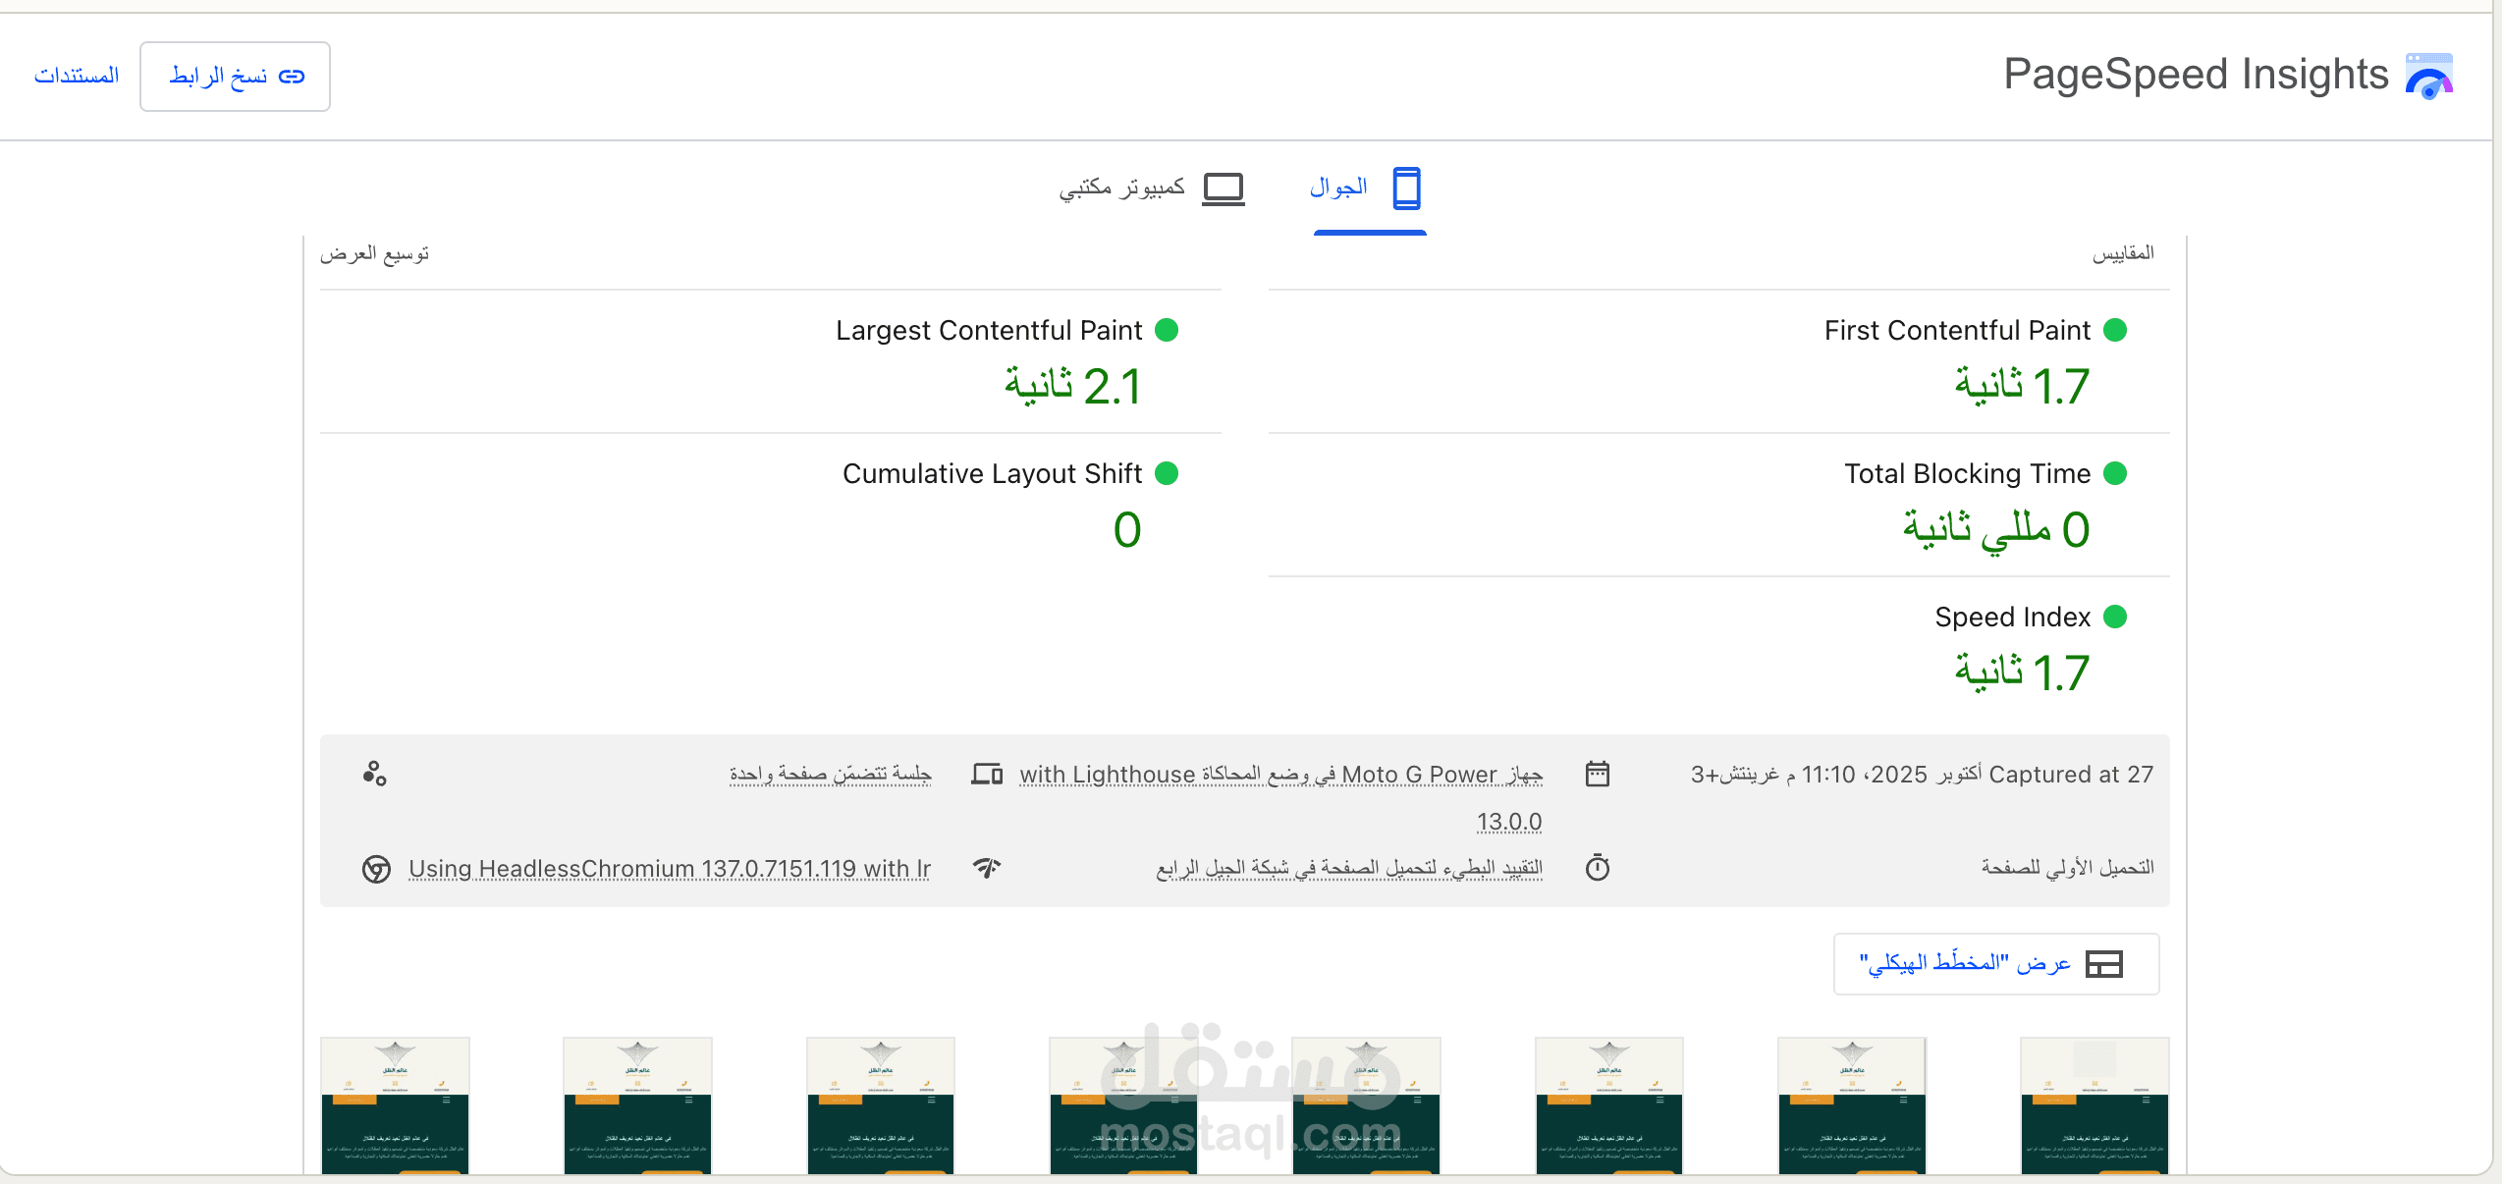Click the Using HeadlessChromium 137.0.7151.119 link
The height and width of the screenshot is (1184, 2502).
point(670,869)
